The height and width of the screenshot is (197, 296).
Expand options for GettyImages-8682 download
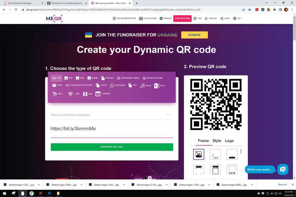[252, 185]
